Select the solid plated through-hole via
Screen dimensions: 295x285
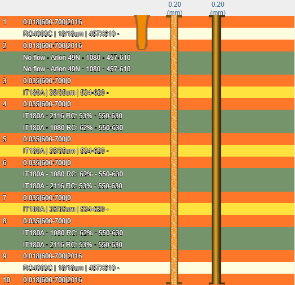pyautogui.click(x=217, y=150)
